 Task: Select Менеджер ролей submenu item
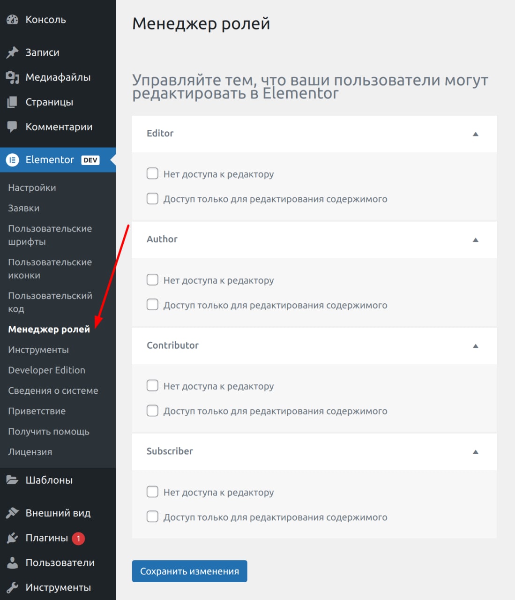(x=49, y=330)
